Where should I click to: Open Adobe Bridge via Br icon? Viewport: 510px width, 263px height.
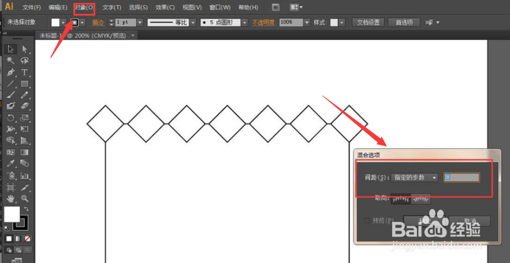pos(276,7)
